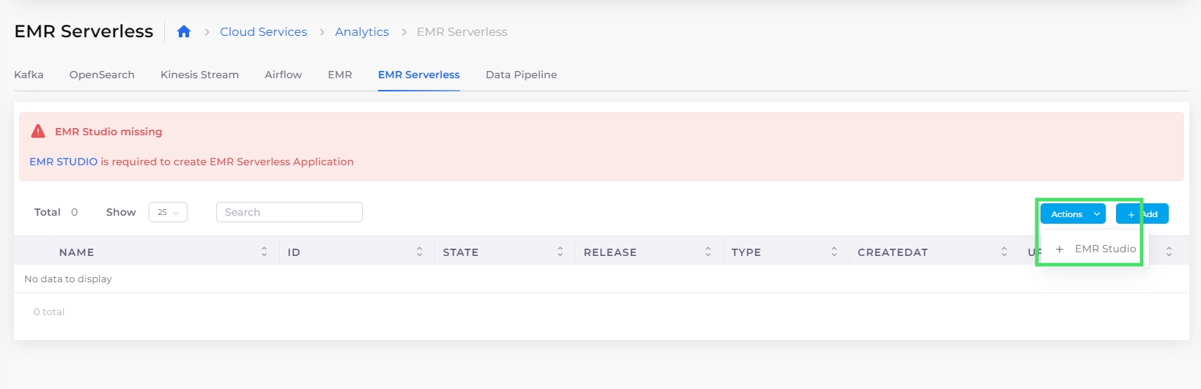Choose EMR Studio from Actions menu

point(1095,249)
